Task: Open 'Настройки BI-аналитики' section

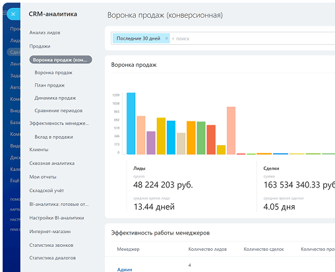Action: pos(57,218)
